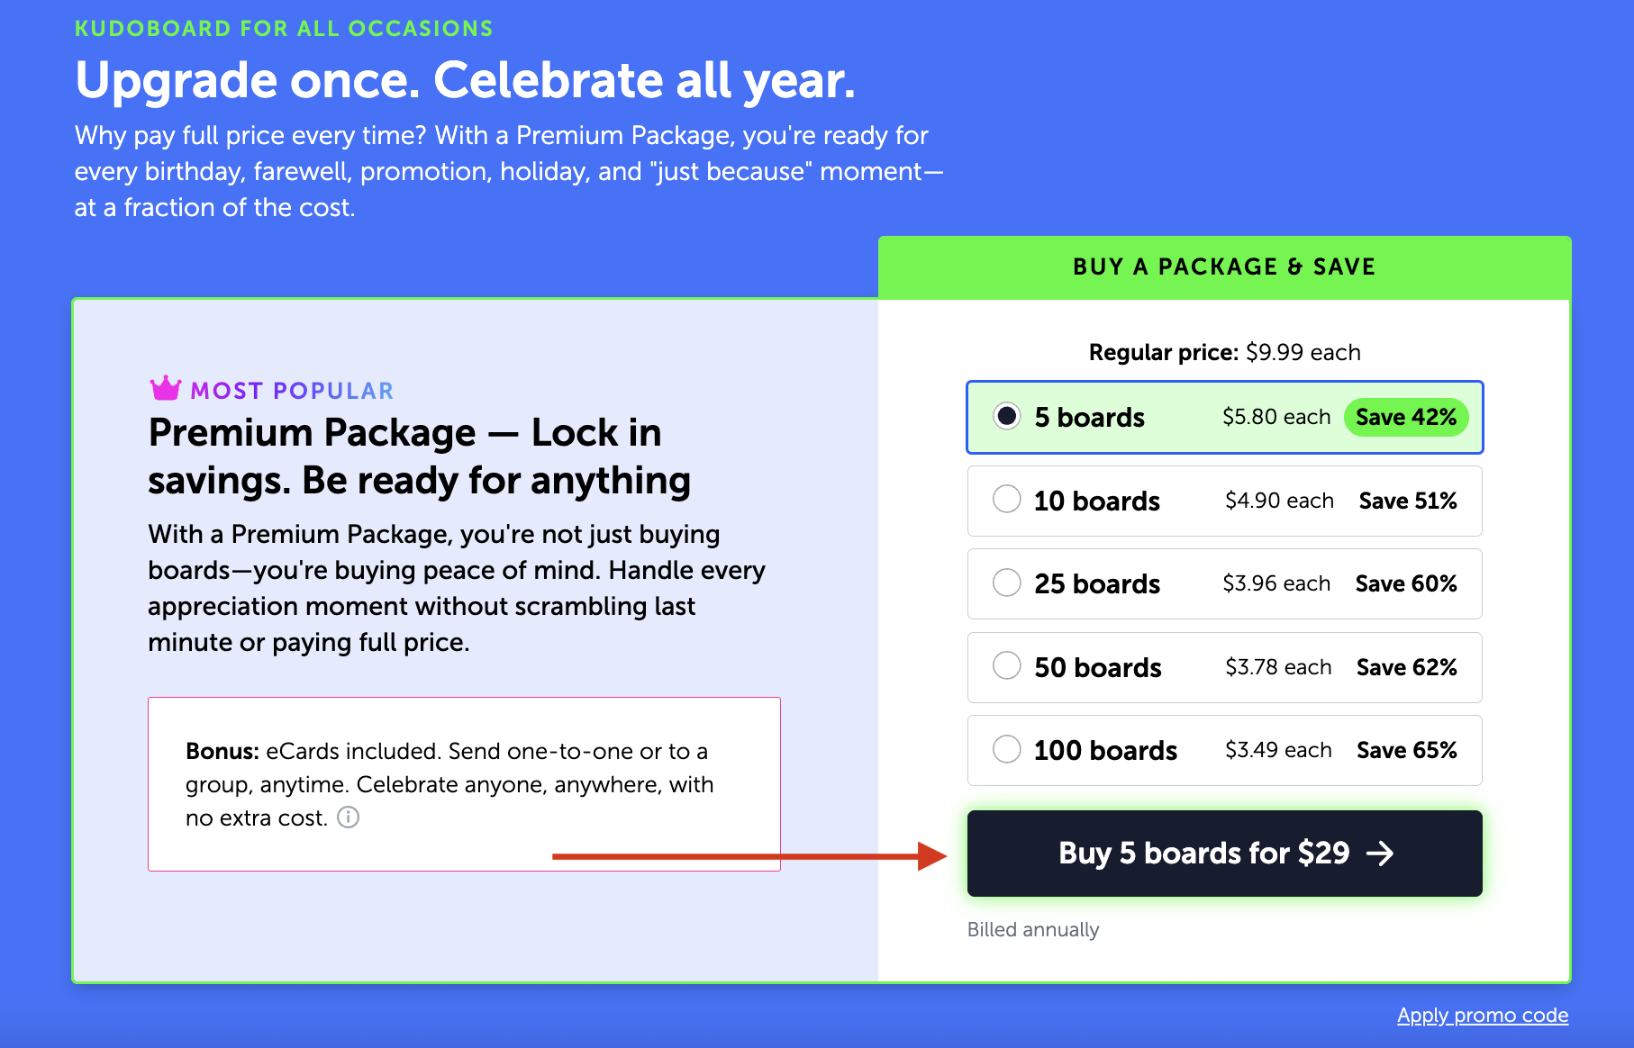Click Buy 5 boards for $29 button

pos(1224,854)
